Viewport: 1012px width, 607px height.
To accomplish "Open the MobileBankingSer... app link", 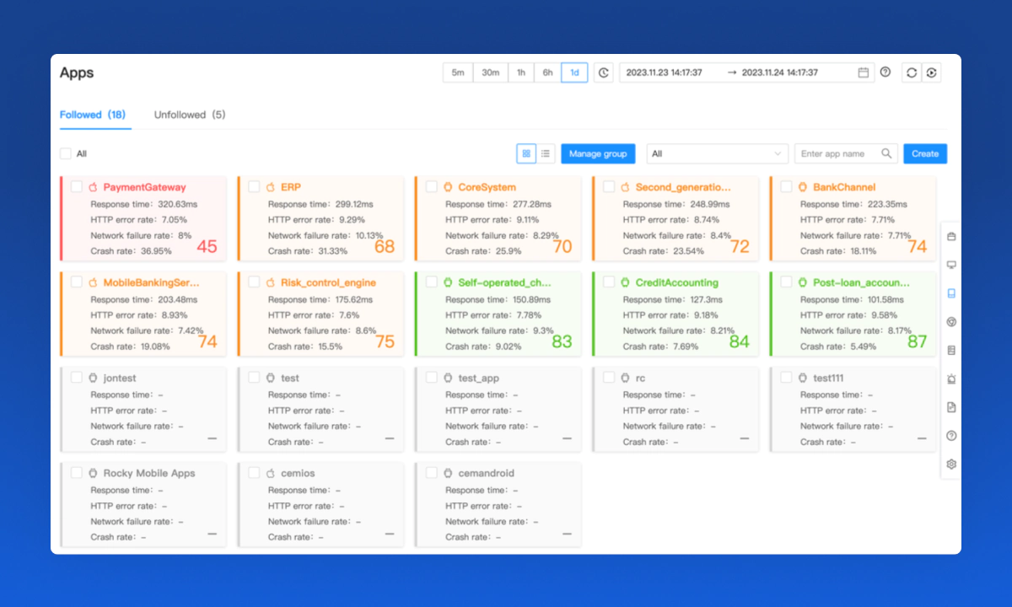I will (152, 282).
